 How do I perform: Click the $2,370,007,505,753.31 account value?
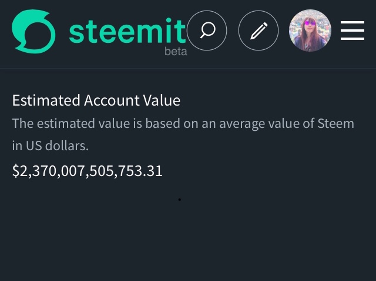[x=88, y=171]
